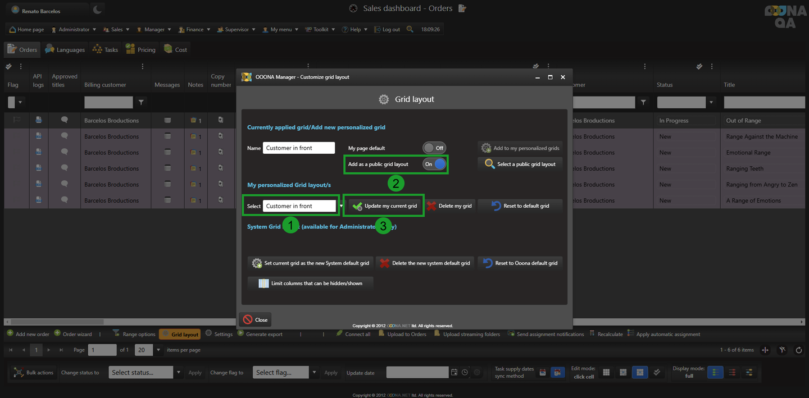
Task: Click the edit icon beside the dashboard title
Action: 462,8
